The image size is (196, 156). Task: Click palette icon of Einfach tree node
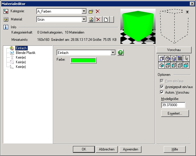click(x=12, y=48)
